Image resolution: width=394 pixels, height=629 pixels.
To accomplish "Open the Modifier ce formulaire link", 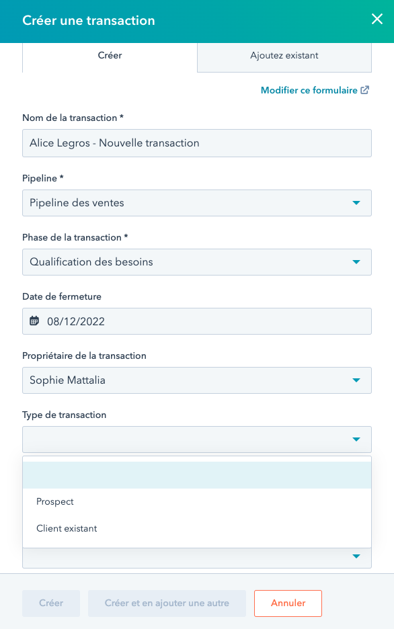I will point(310,89).
